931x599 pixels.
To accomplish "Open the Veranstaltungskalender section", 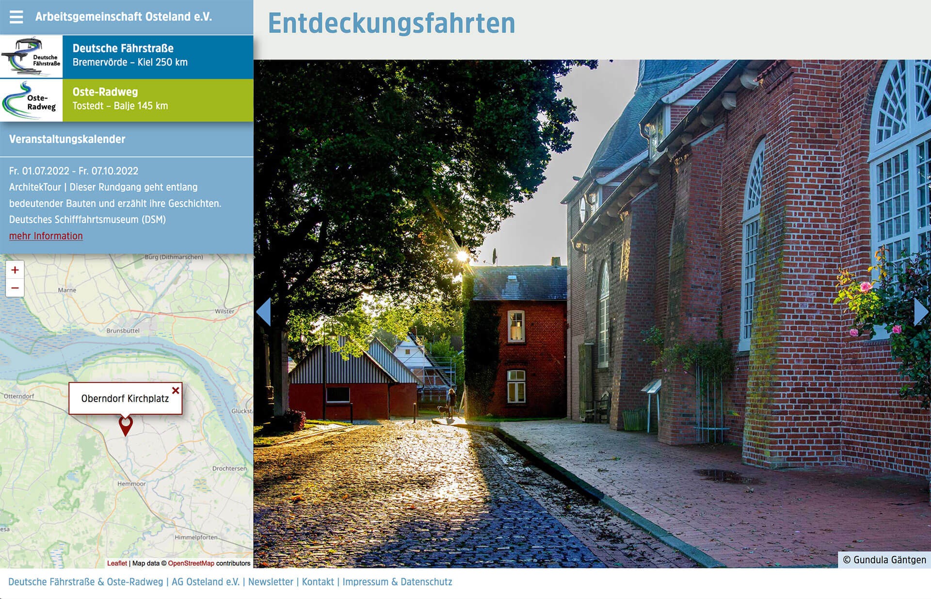I will pyautogui.click(x=67, y=139).
